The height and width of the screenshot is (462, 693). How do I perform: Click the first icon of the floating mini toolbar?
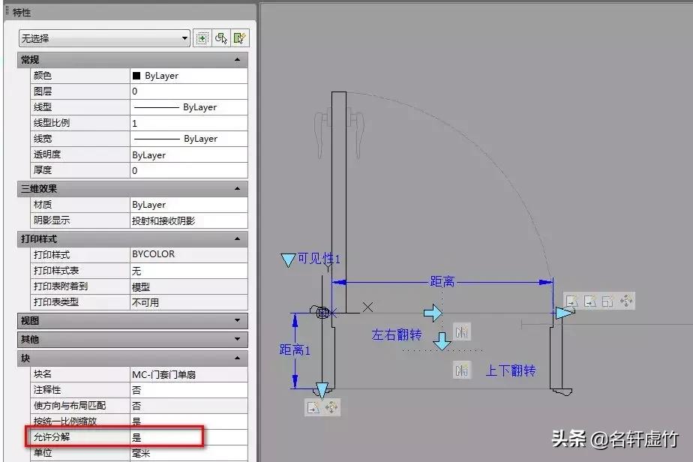571,300
